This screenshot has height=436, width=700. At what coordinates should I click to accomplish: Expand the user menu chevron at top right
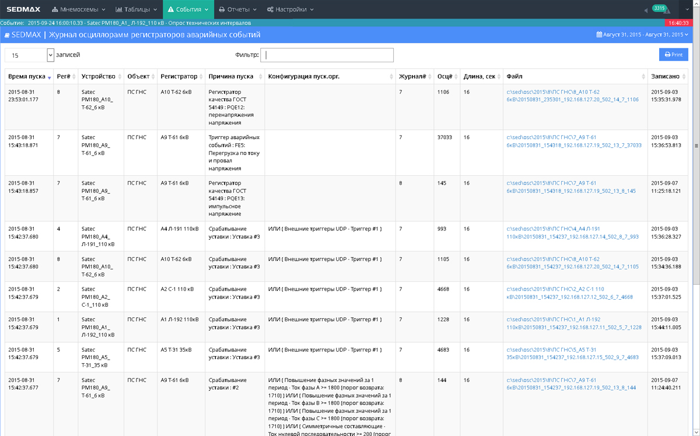tap(687, 10)
